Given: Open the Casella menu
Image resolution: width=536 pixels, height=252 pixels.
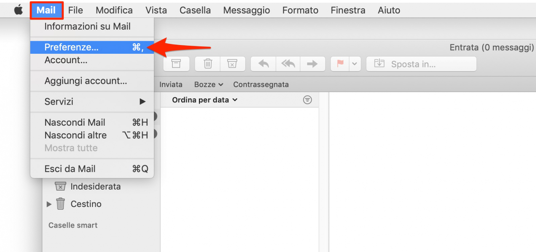Looking at the screenshot, I should tap(195, 10).
